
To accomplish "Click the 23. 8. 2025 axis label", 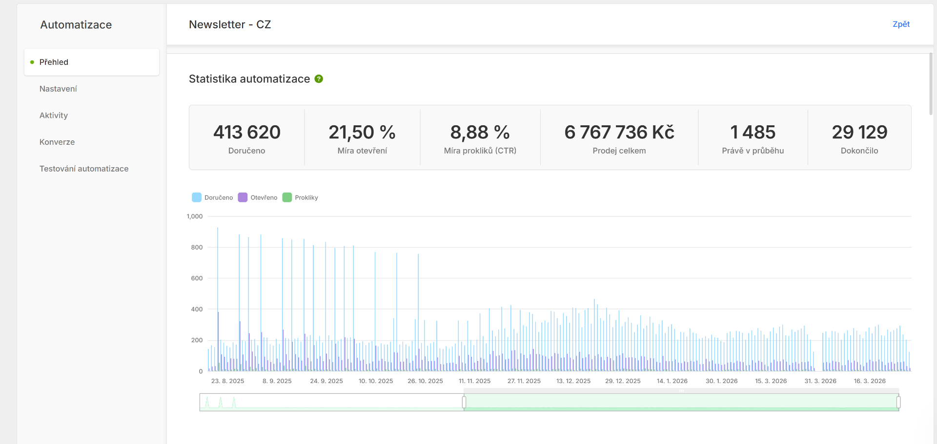I will click(227, 381).
